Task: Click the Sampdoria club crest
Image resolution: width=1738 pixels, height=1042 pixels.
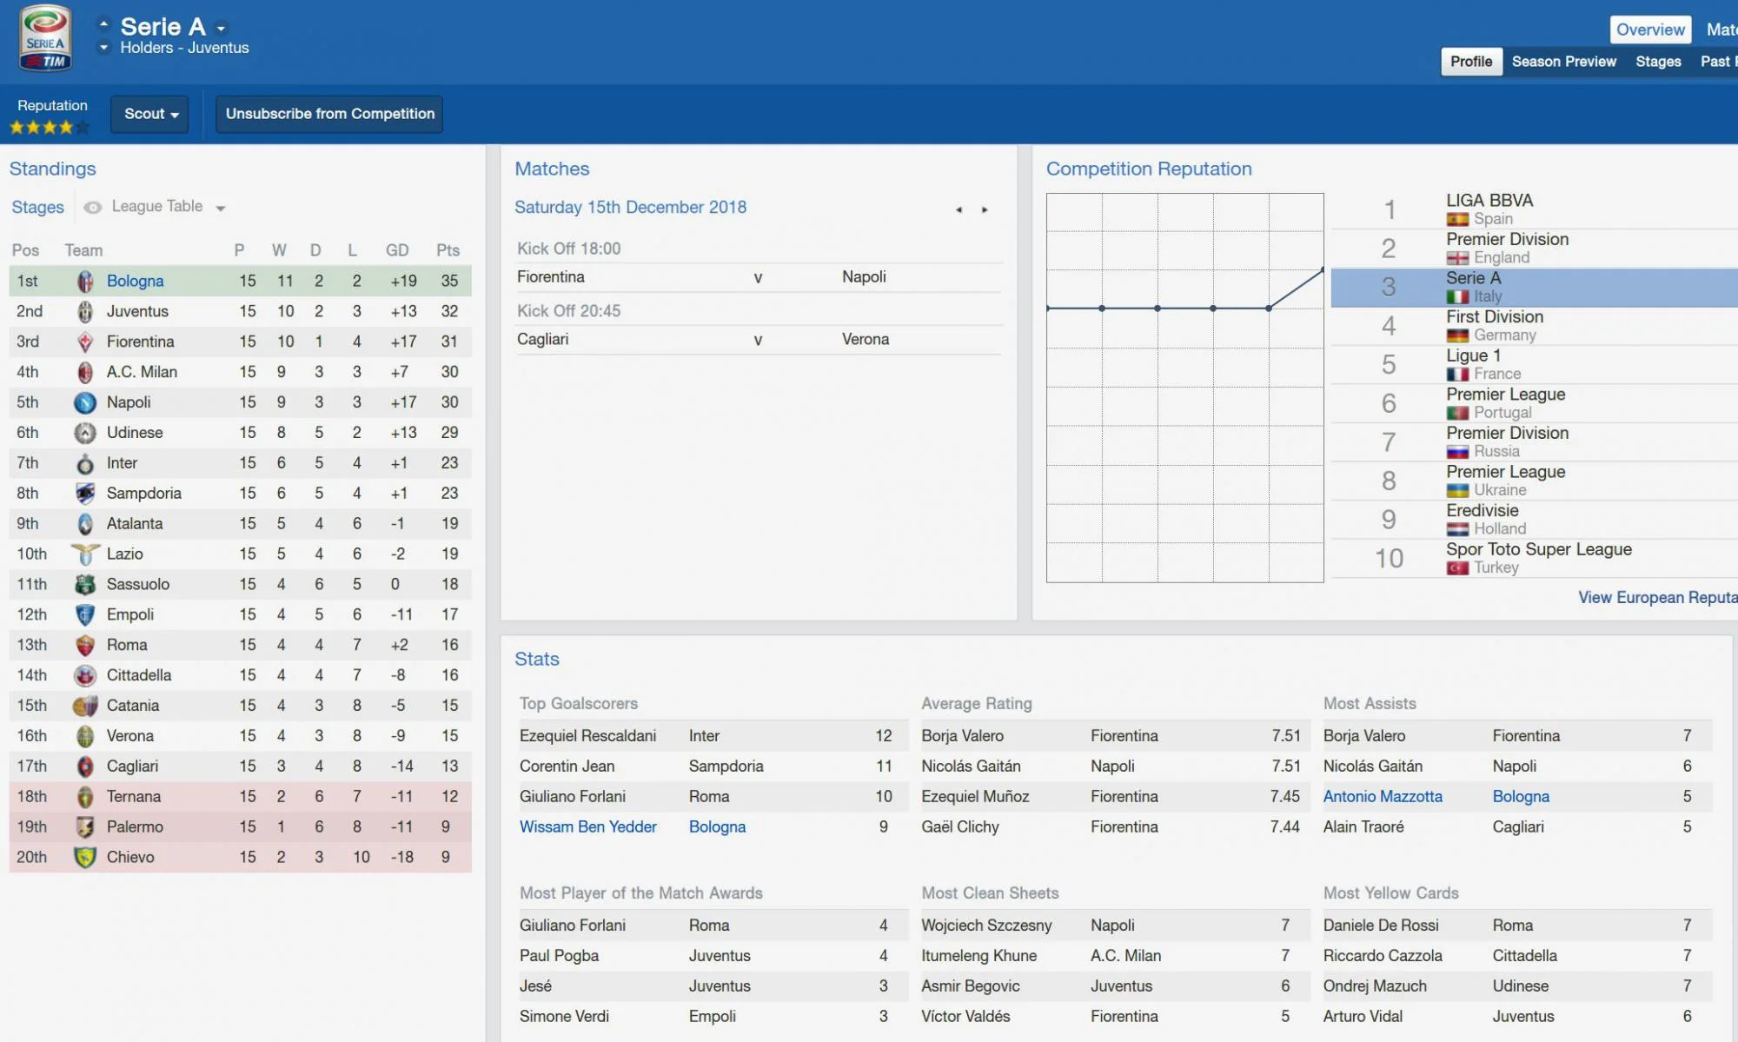Action: pyautogui.click(x=85, y=494)
